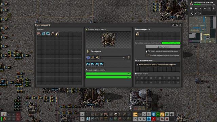Click the rocket part output slot
This screenshot has height=122, width=217.
(129, 58)
